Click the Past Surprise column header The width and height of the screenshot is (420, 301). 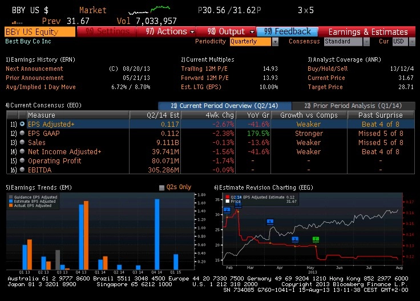(x=381, y=115)
